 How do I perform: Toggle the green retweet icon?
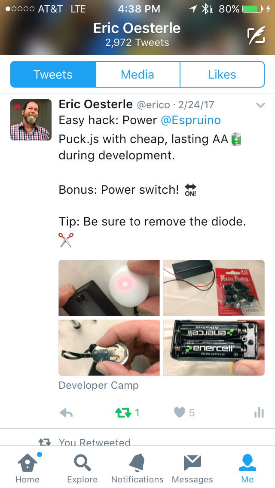point(123,413)
